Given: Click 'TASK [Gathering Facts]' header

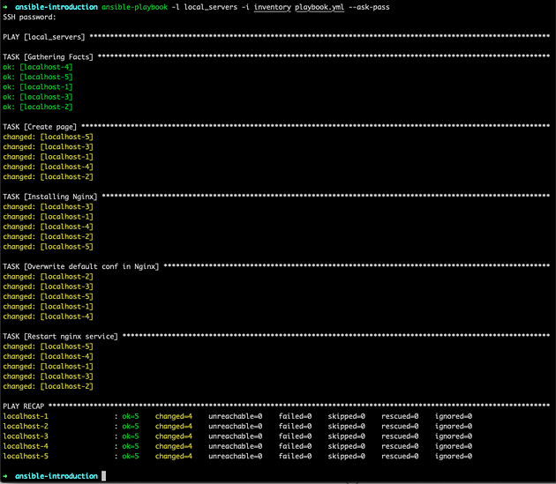Looking at the screenshot, I should [x=48, y=56].
